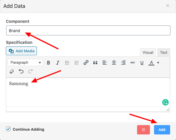Clear formatting with eraser icon
The image size is (176, 140).
click(x=12, y=71)
